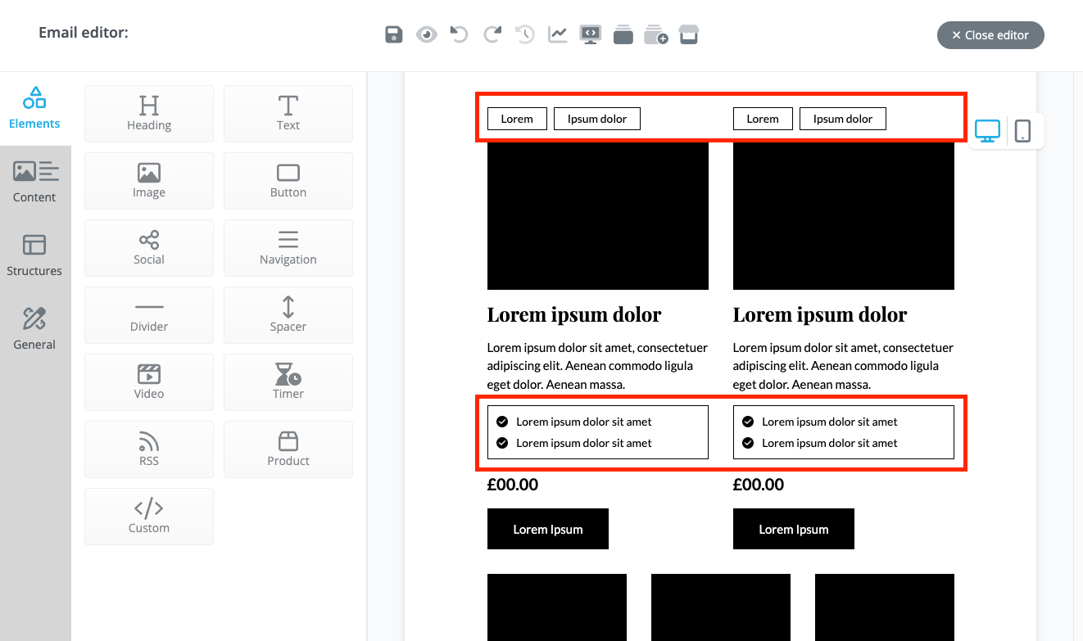Open the code editor monitor icon
The image size is (1083, 641).
pyautogui.click(x=590, y=34)
